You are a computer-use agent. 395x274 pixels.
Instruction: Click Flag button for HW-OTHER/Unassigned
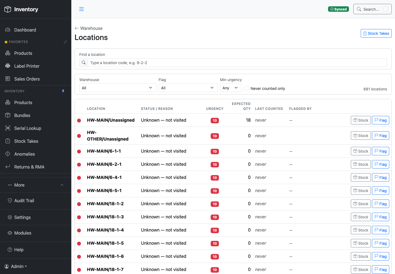coord(380,136)
